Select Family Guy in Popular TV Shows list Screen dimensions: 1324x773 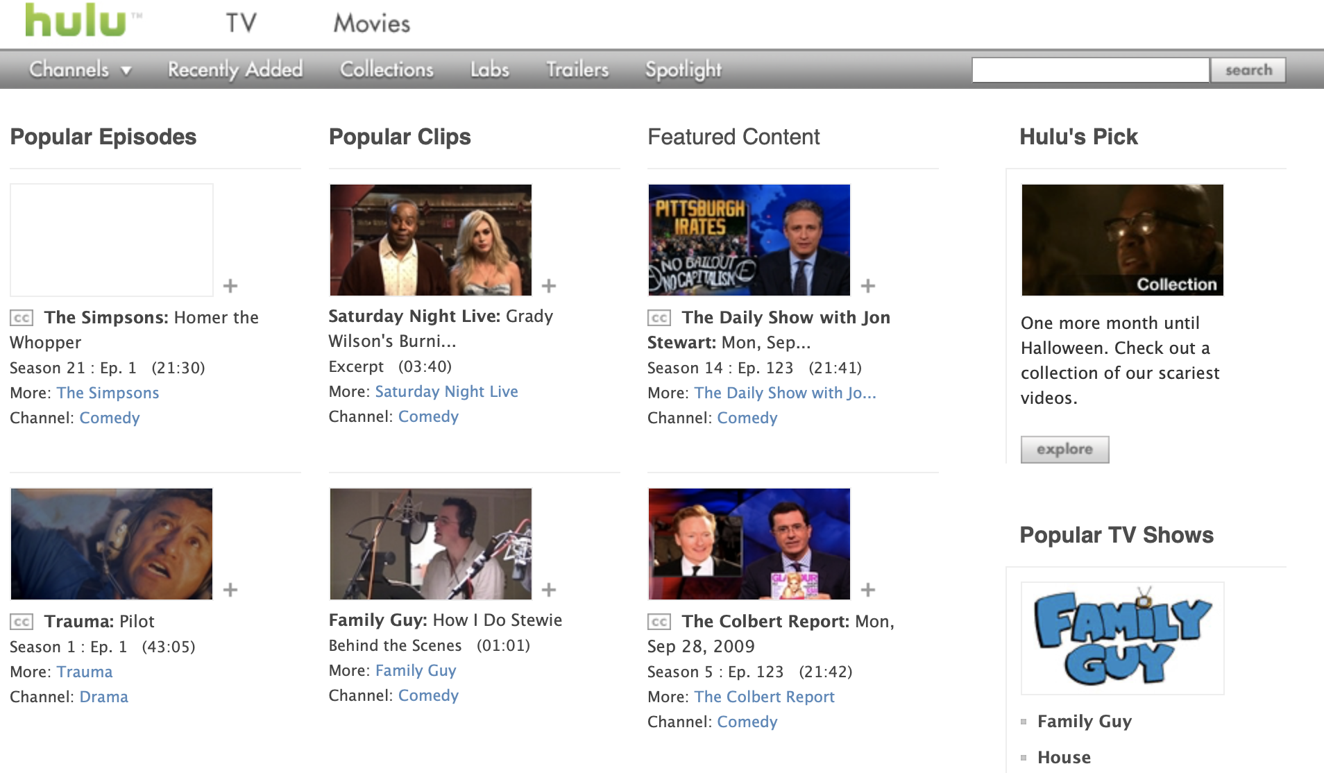point(1085,722)
